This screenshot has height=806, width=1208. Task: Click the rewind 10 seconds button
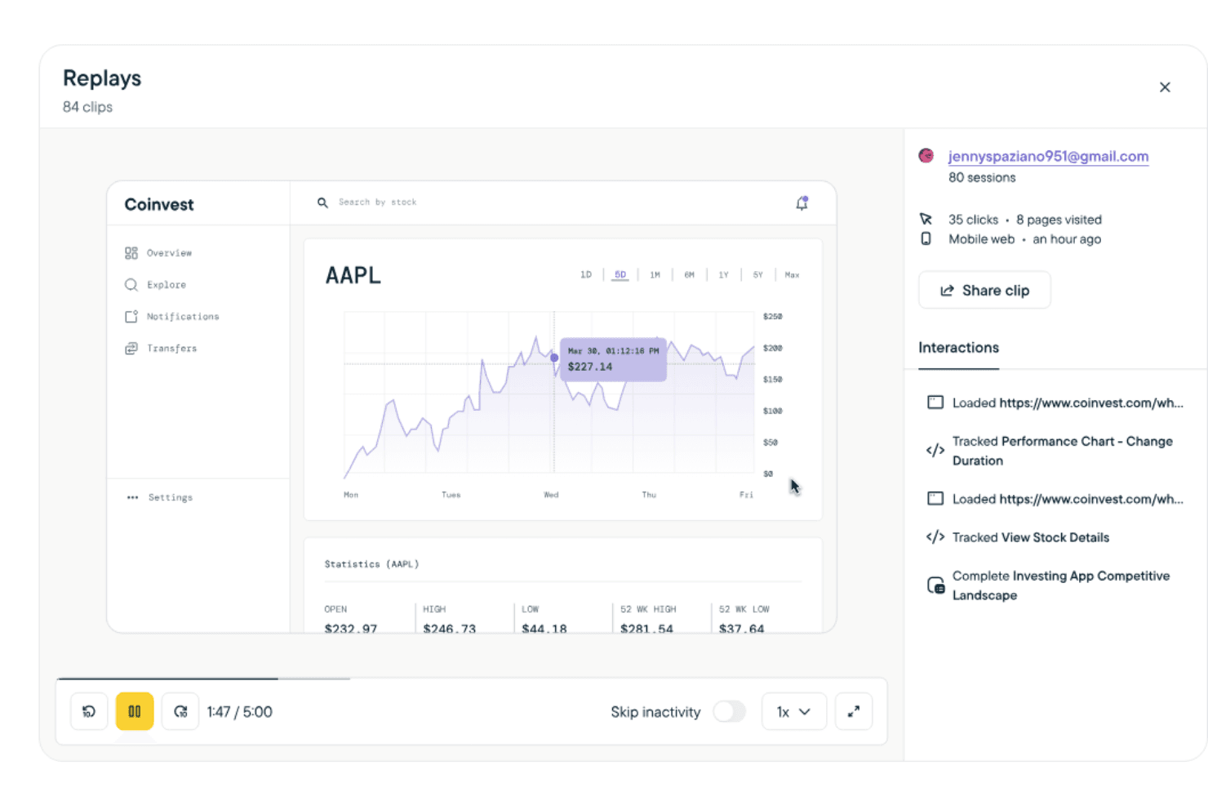coord(89,711)
